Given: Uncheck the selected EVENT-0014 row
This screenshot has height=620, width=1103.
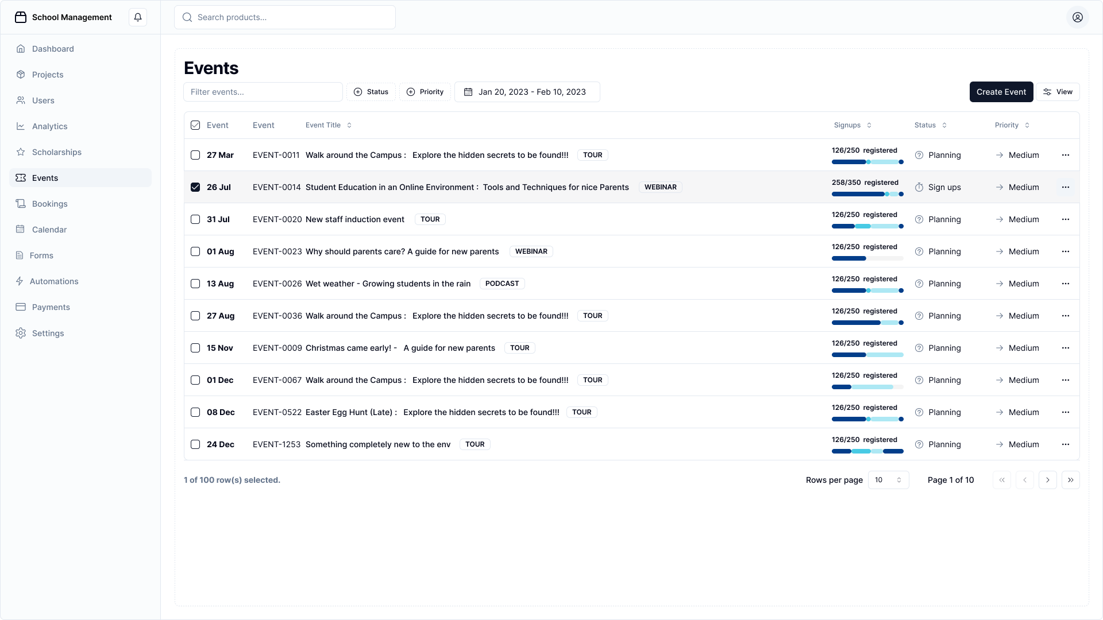Looking at the screenshot, I should coord(195,187).
